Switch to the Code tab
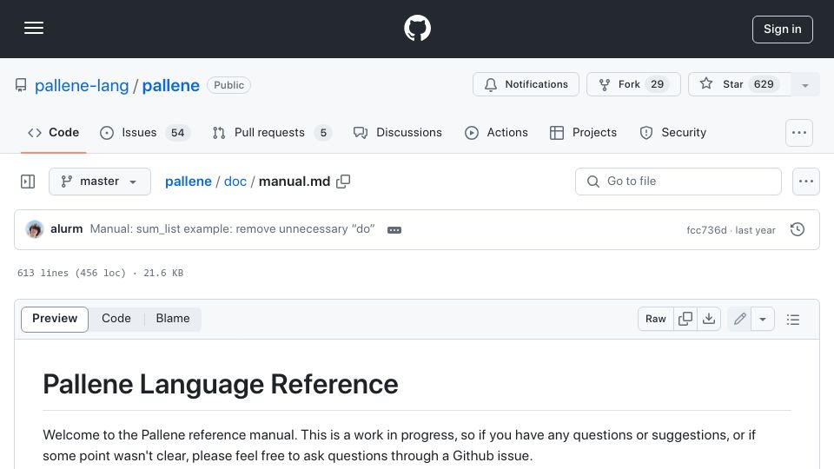Viewport: 834px width, 469px height. click(x=53, y=132)
